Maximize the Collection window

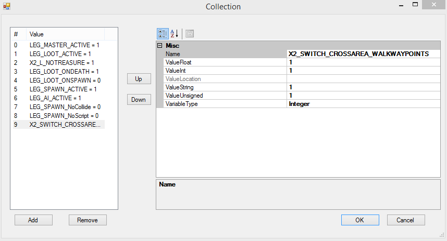(x=415, y=5)
